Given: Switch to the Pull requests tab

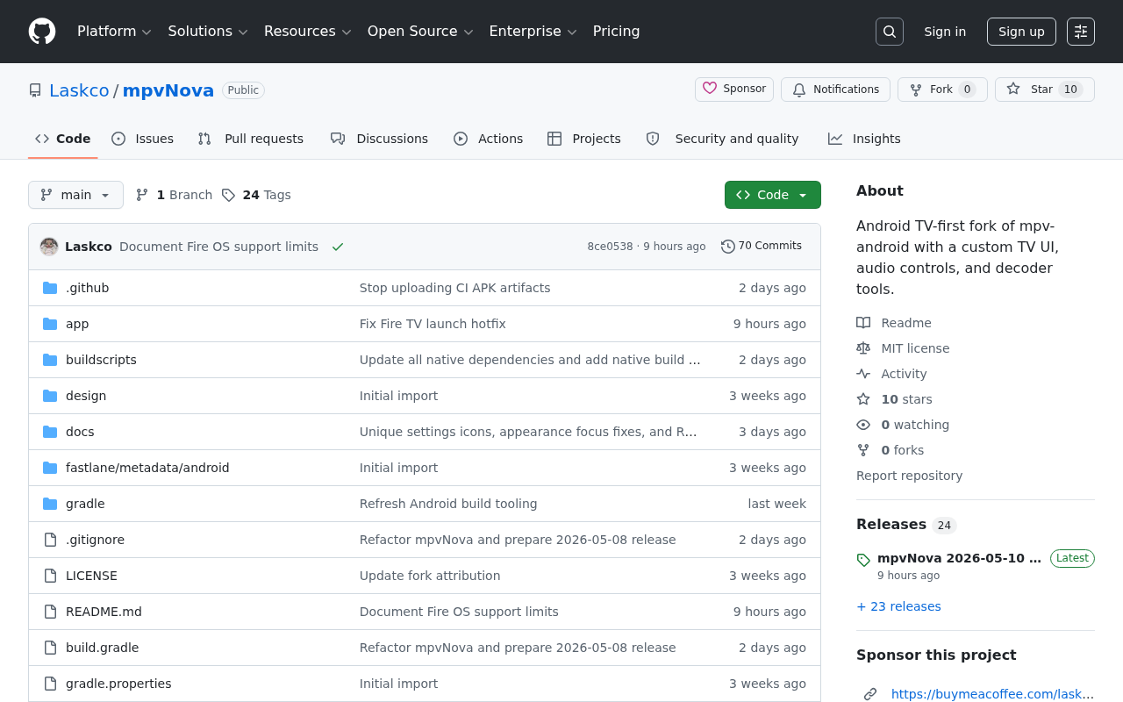Looking at the screenshot, I should 251,139.
